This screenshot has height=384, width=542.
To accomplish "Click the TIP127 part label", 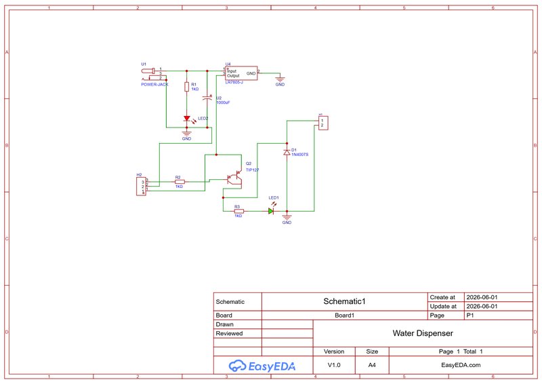I will (x=252, y=170).
